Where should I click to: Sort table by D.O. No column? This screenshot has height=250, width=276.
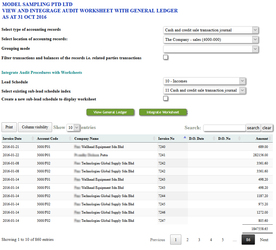click(224, 138)
